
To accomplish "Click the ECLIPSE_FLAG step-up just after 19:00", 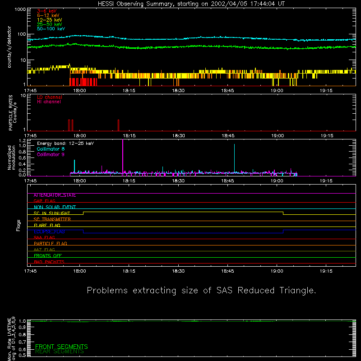I will [x=283, y=231].
